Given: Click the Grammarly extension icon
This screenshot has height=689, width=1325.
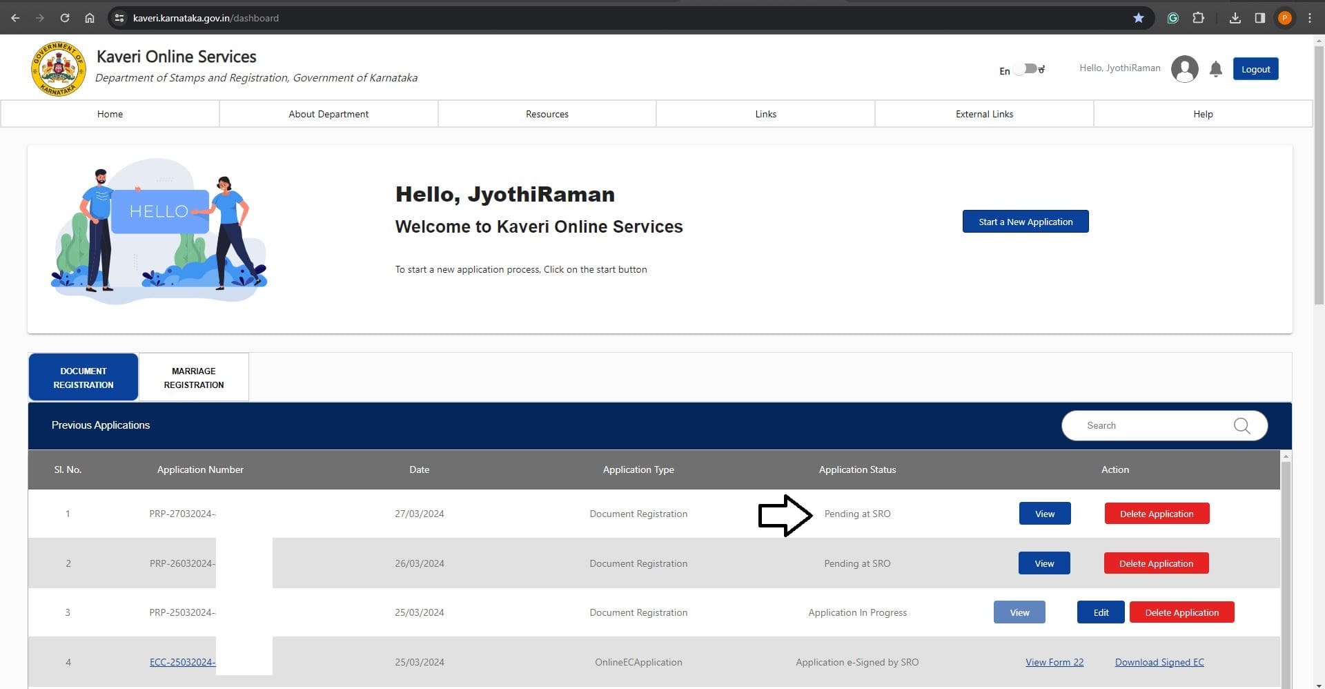Looking at the screenshot, I should (1172, 18).
